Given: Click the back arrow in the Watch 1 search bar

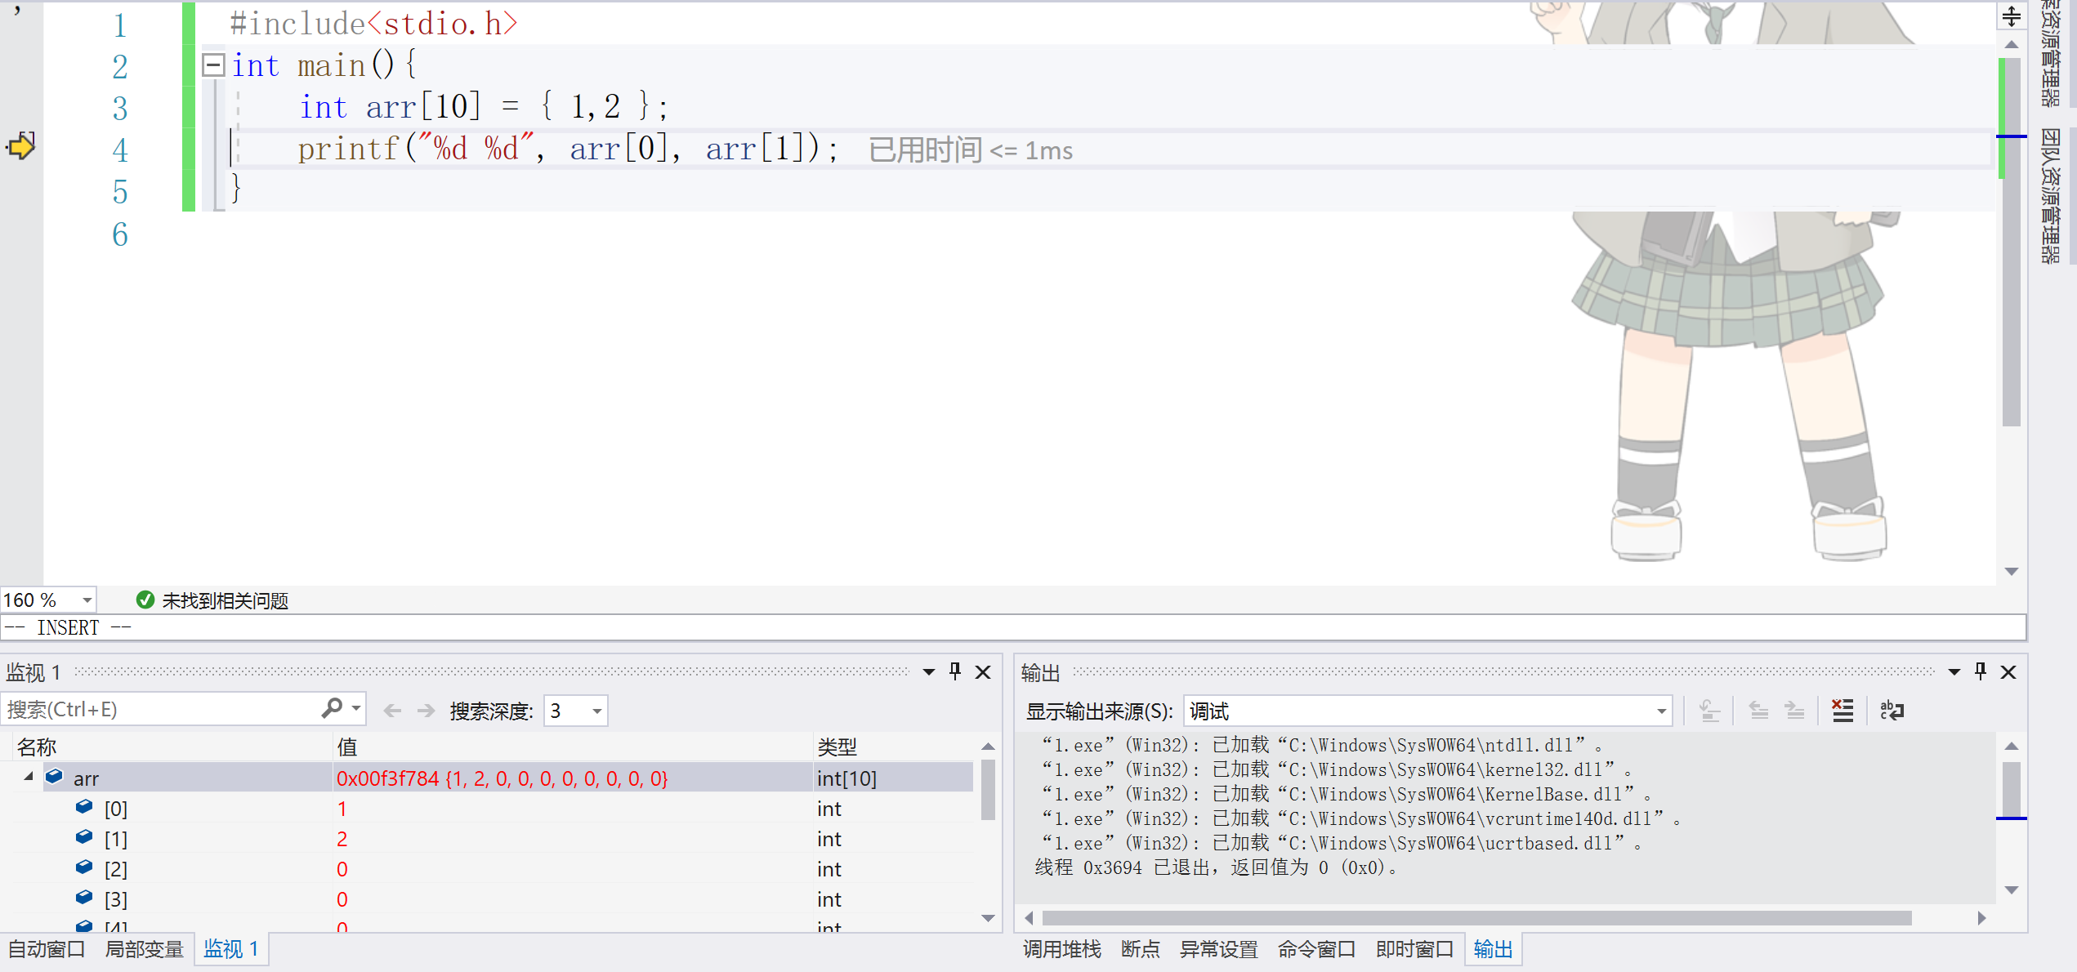Looking at the screenshot, I should [392, 711].
